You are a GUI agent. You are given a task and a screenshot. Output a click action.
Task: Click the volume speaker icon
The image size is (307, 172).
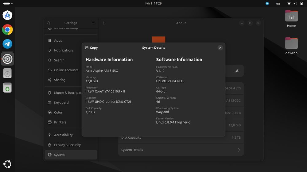point(295,3)
